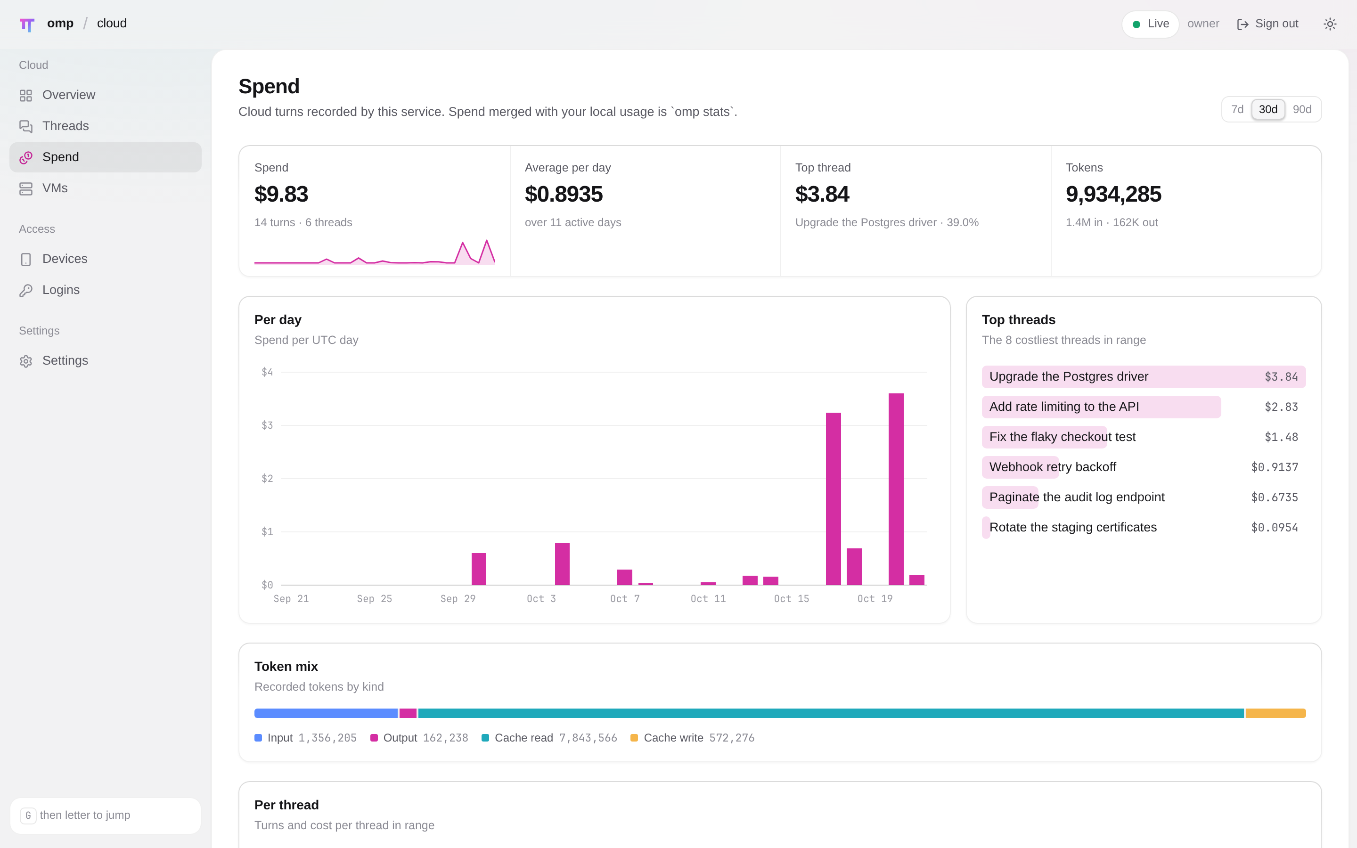Click the Settings sidebar label

pyautogui.click(x=65, y=360)
